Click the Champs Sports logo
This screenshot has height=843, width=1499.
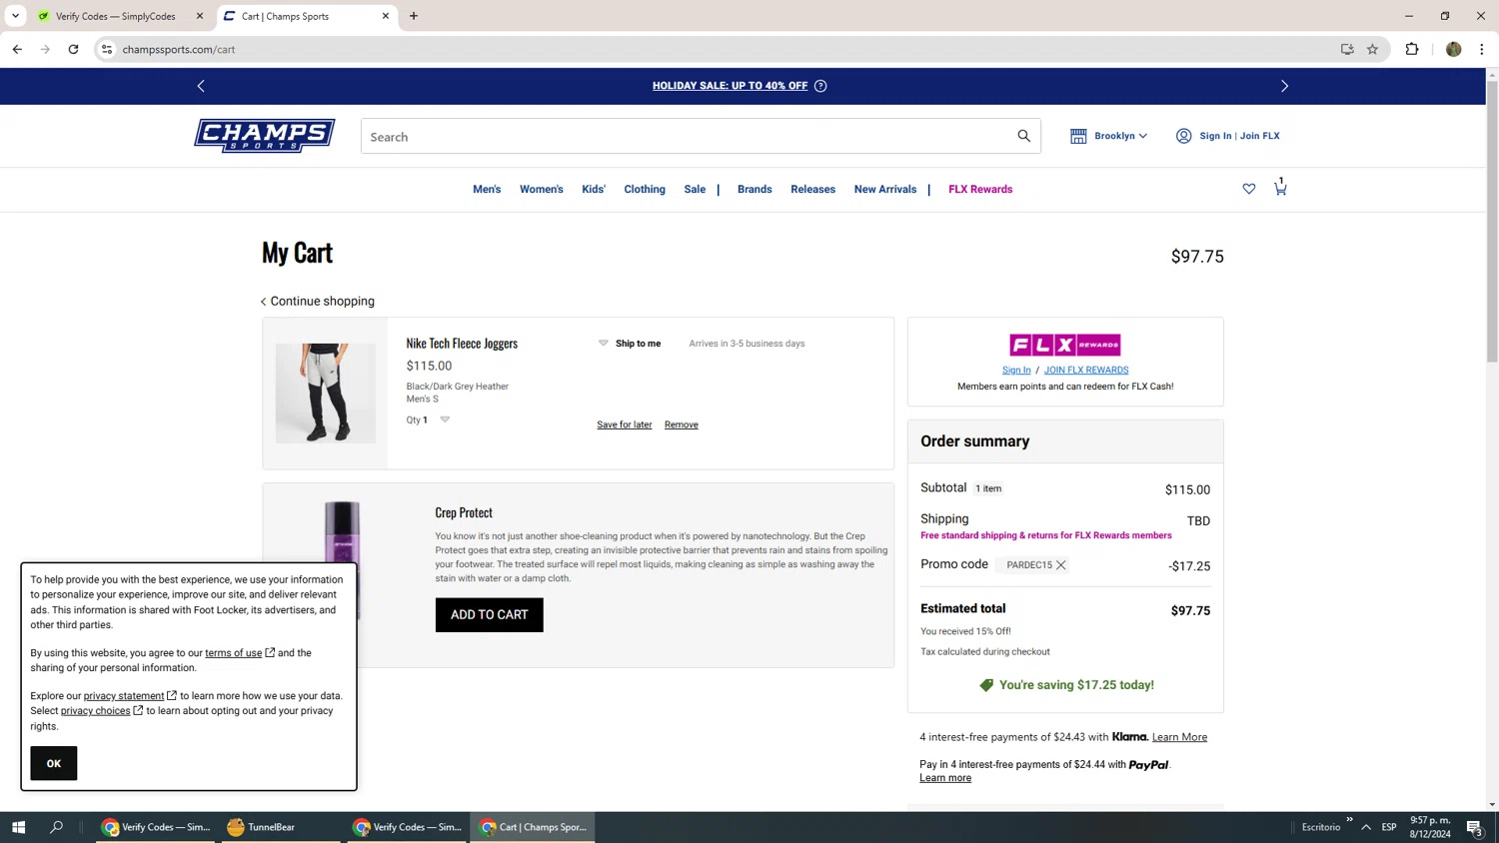pos(265,136)
